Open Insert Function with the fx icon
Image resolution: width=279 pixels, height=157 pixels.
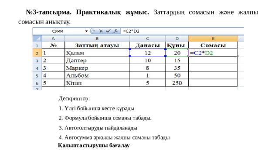(x=116, y=31)
